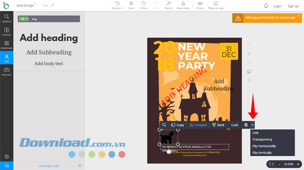Click the magnifier in element toolbar
This screenshot has height=170, width=304.
coord(164,125)
